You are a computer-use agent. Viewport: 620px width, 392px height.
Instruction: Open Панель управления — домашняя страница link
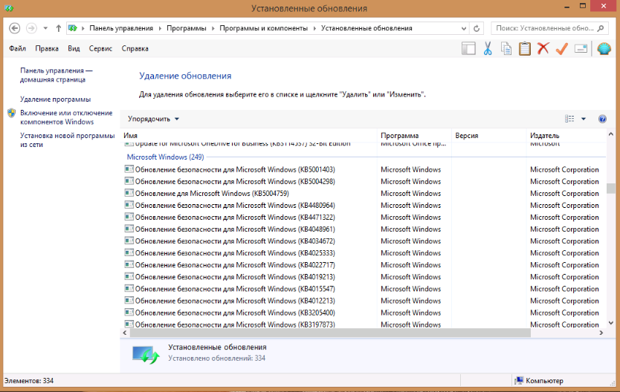pyautogui.click(x=56, y=75)
